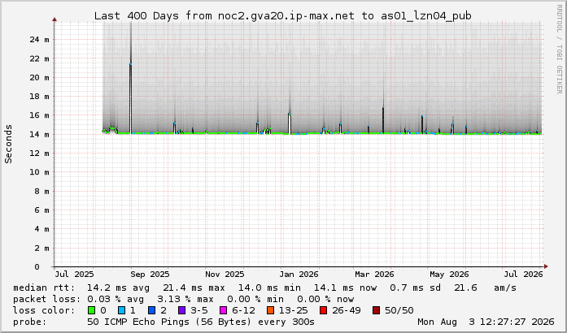The width and height of the screenshot is (567, 333).
Task: Click the red arrow ending the X axis
Action: [546, 266]
